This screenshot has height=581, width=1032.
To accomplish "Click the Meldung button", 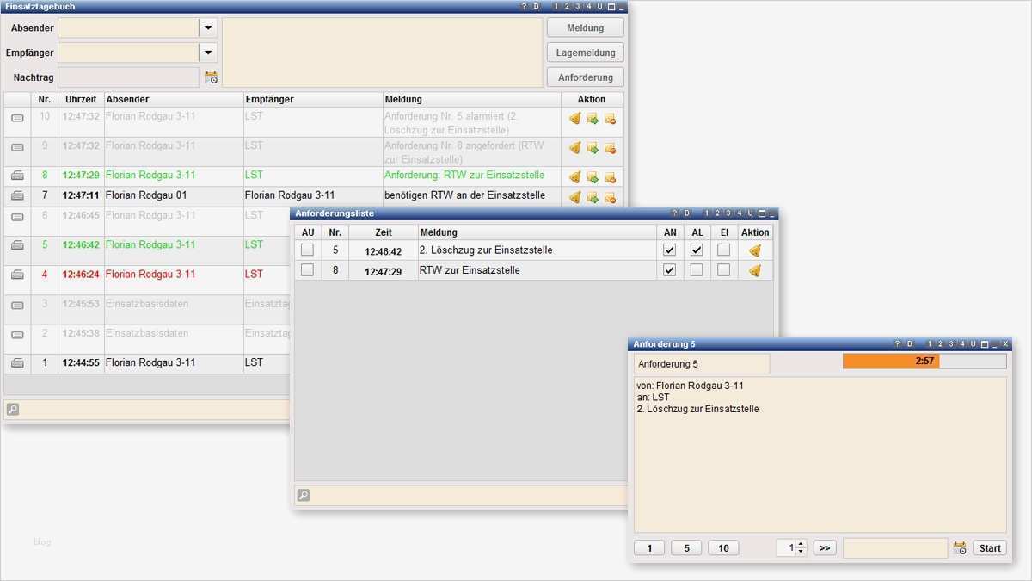I will (586, 28).
